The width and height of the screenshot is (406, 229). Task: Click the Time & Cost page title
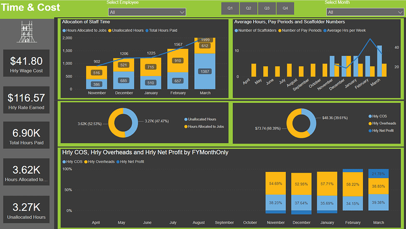click(31, 7)
